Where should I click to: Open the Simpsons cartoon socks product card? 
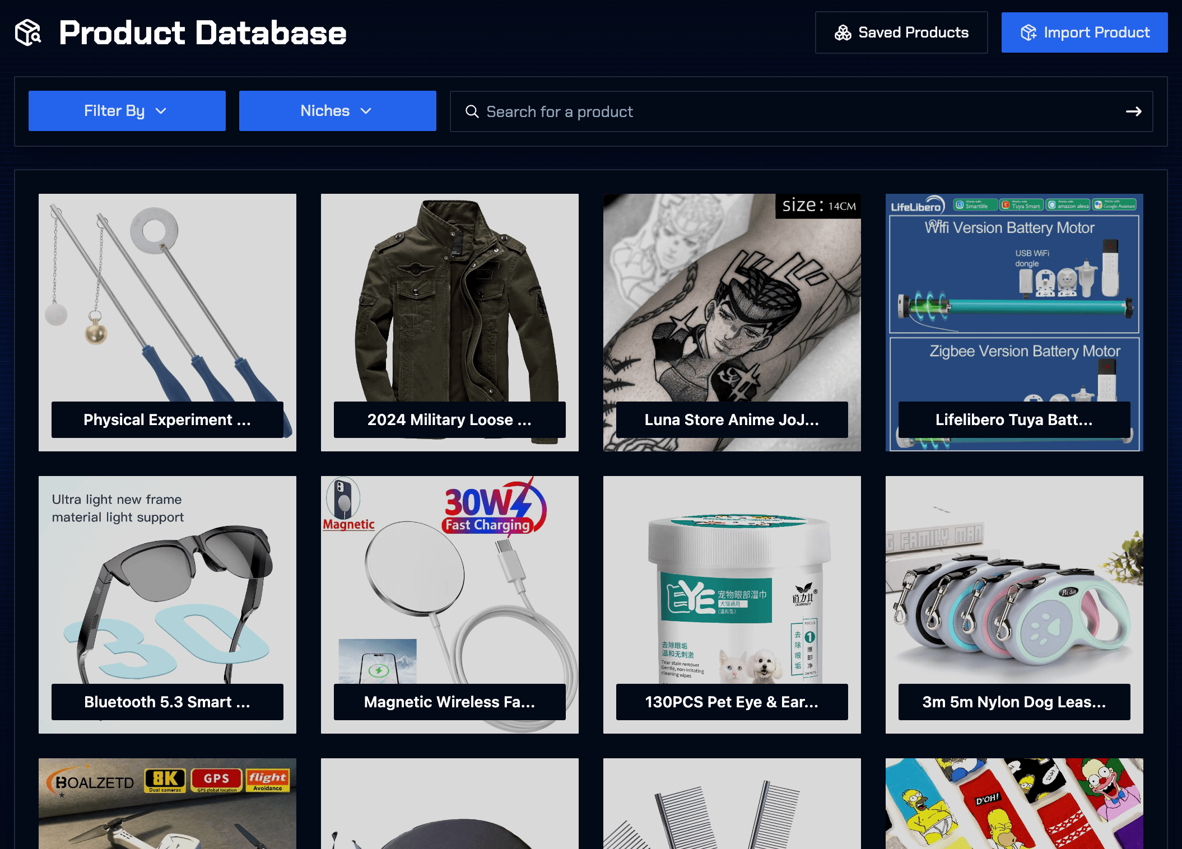1015,804
